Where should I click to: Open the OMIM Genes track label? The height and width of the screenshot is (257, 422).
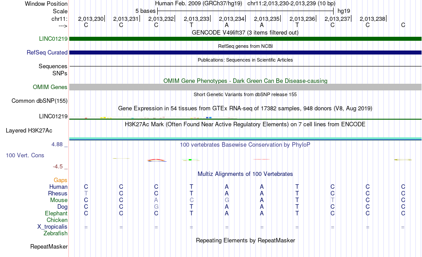50,87
